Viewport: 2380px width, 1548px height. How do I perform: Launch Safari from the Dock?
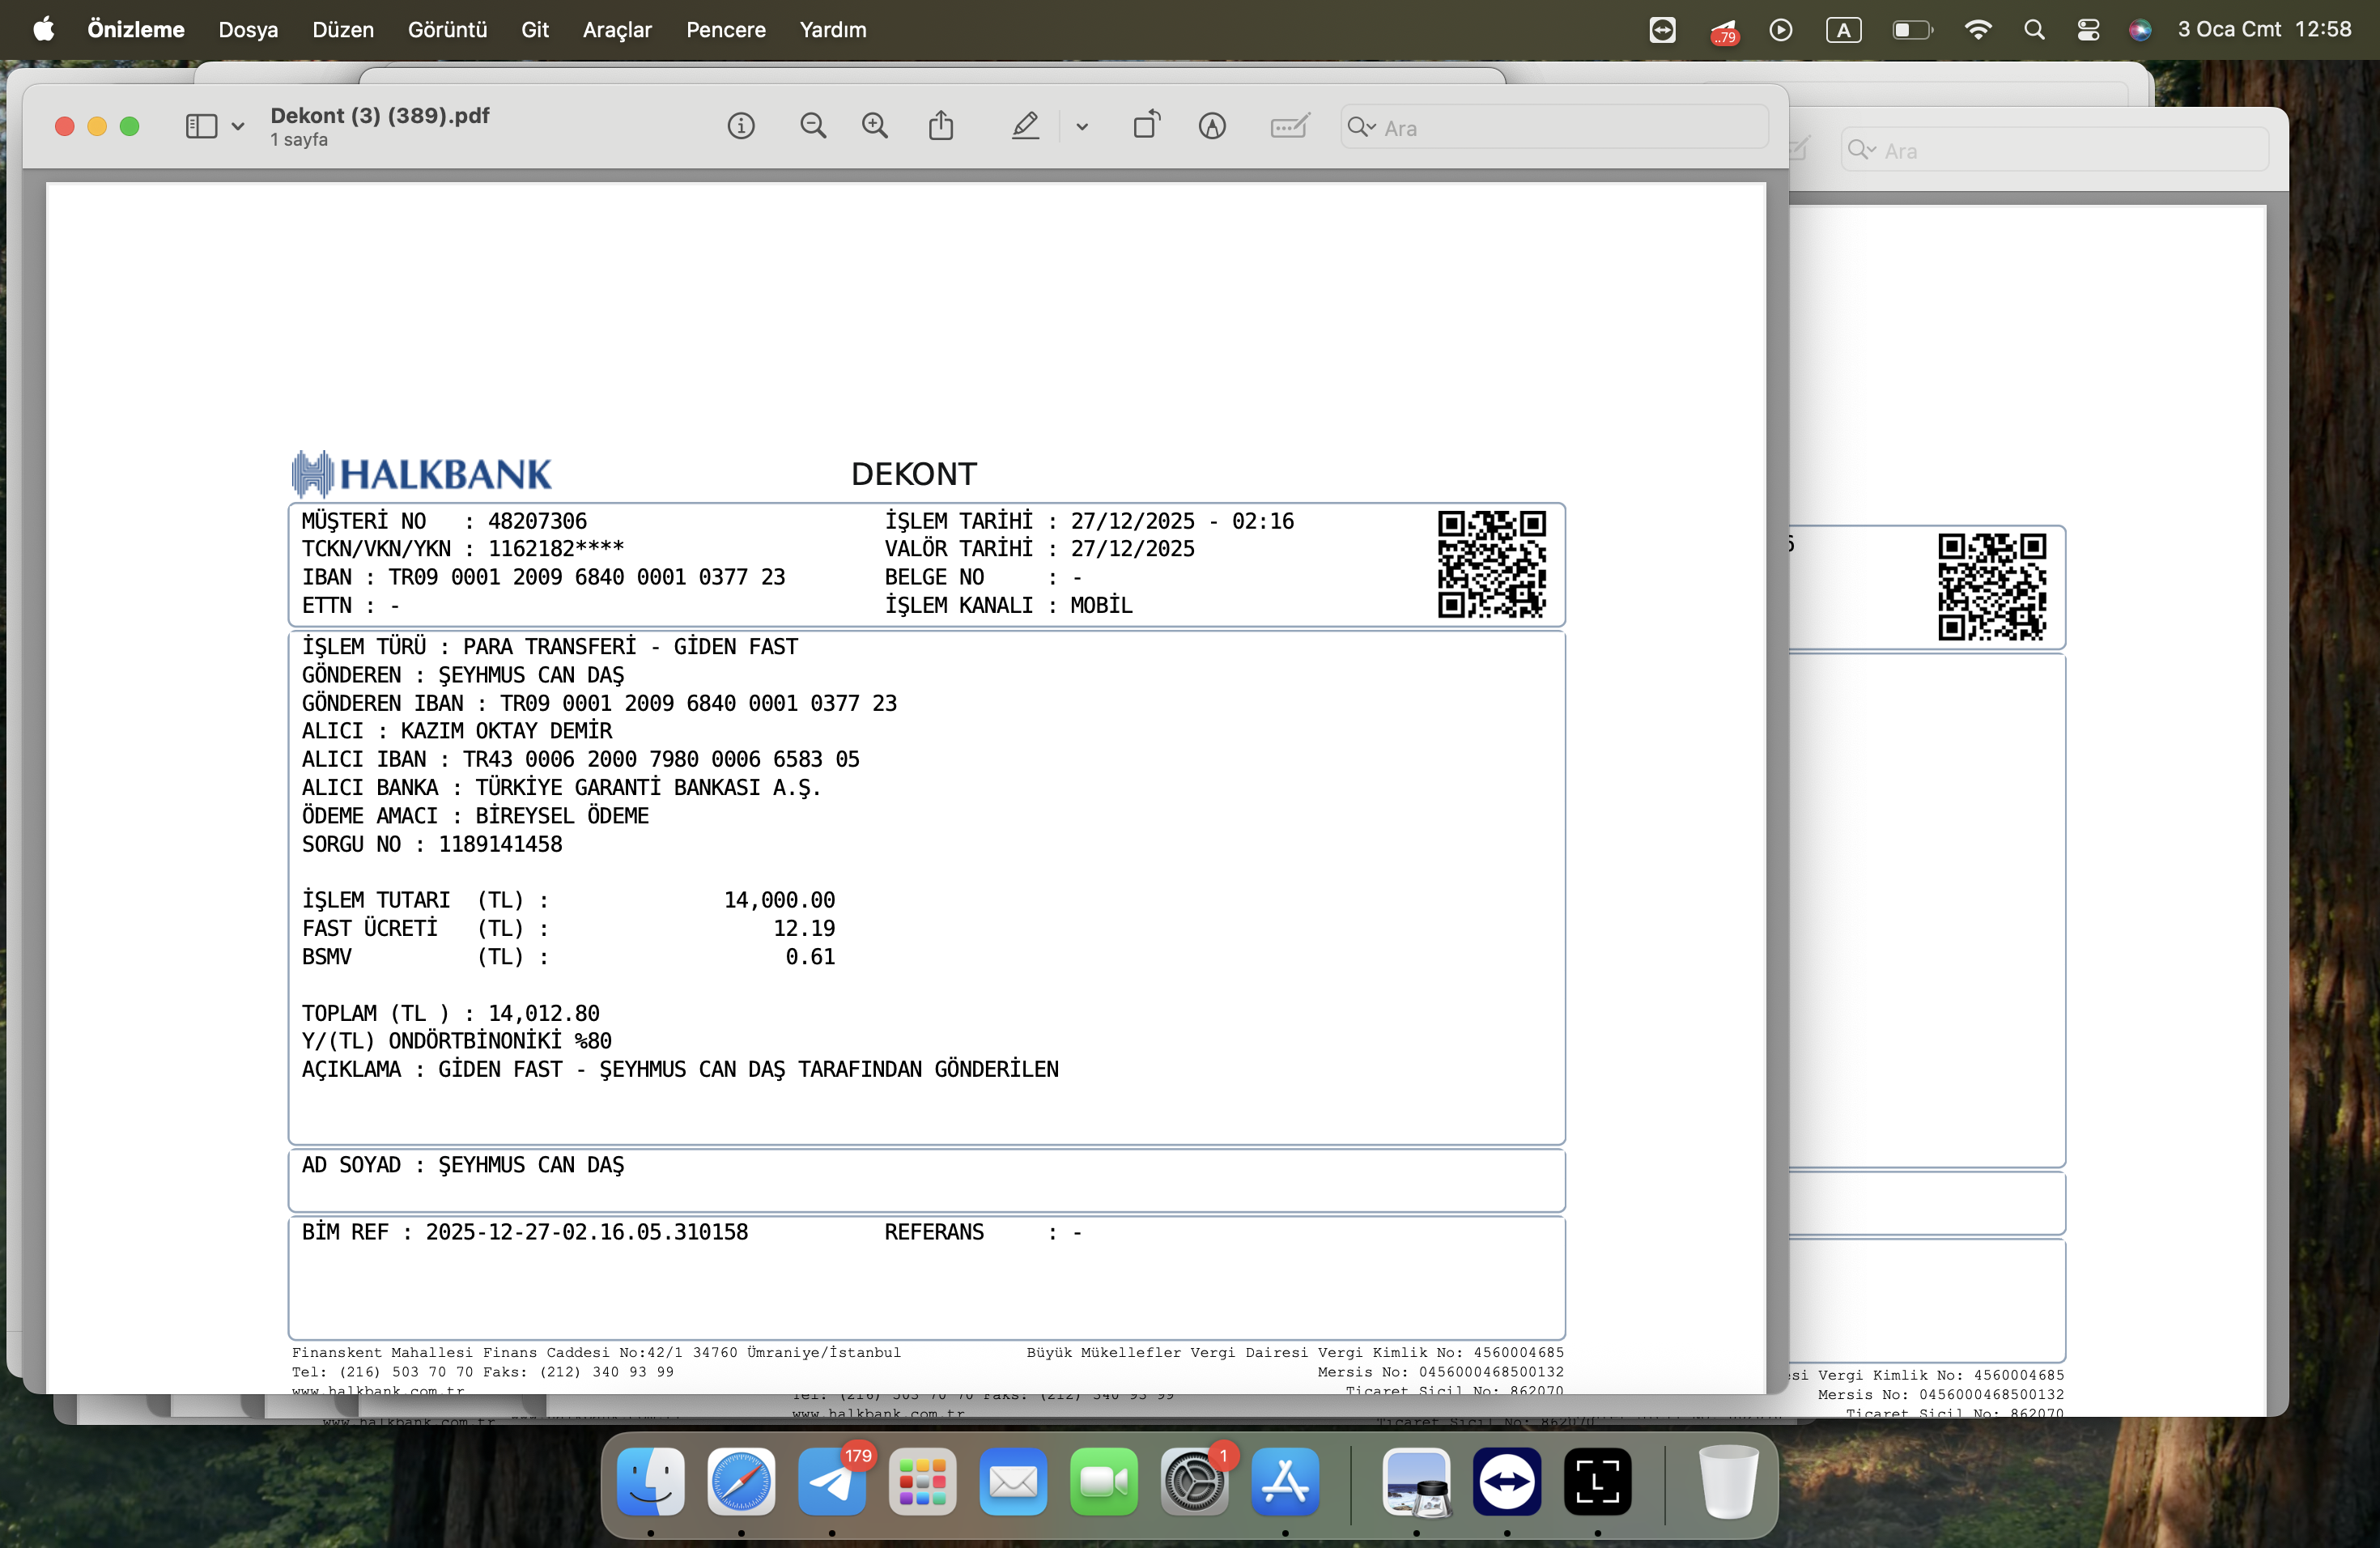[x=741, y=1481]
